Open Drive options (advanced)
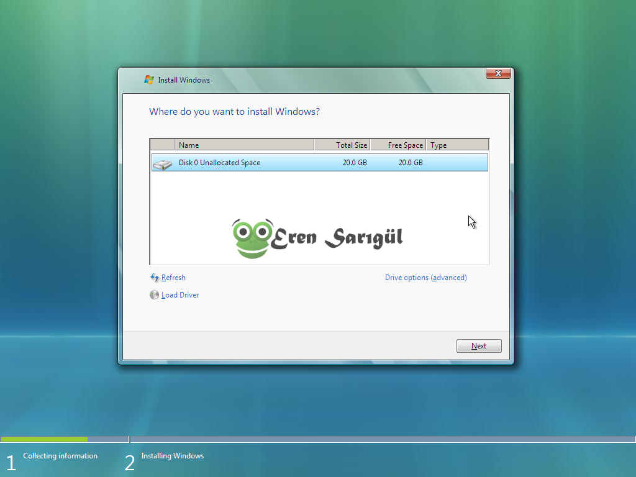The image size is (636, 477). click(426, 278)
